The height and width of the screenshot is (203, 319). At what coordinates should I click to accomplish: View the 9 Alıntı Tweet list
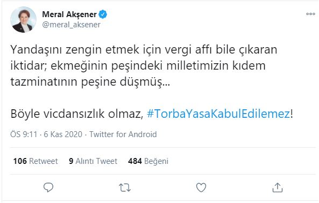[93, 161]
